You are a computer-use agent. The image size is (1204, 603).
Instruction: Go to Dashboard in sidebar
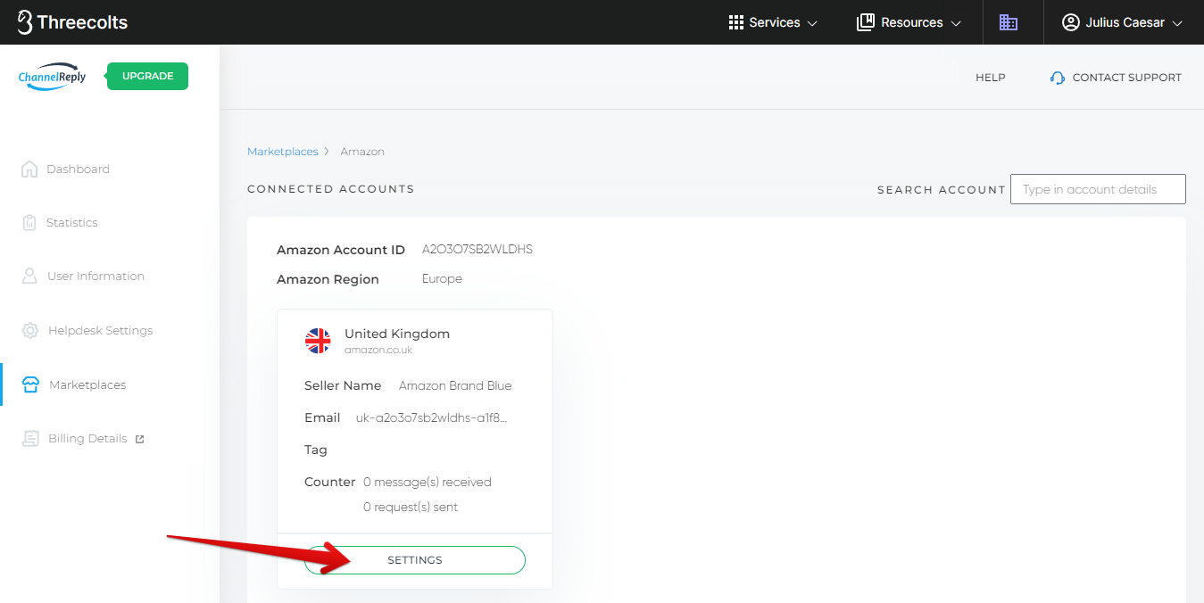click(78, 169)
